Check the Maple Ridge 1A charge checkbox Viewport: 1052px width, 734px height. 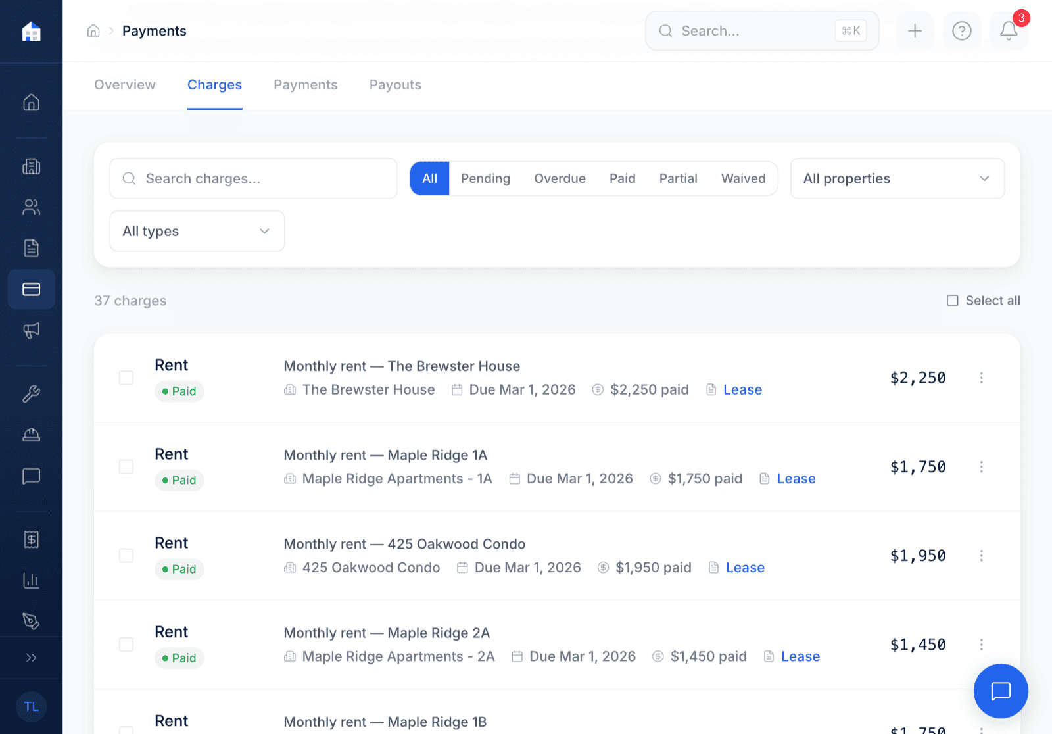coord(126,466)
